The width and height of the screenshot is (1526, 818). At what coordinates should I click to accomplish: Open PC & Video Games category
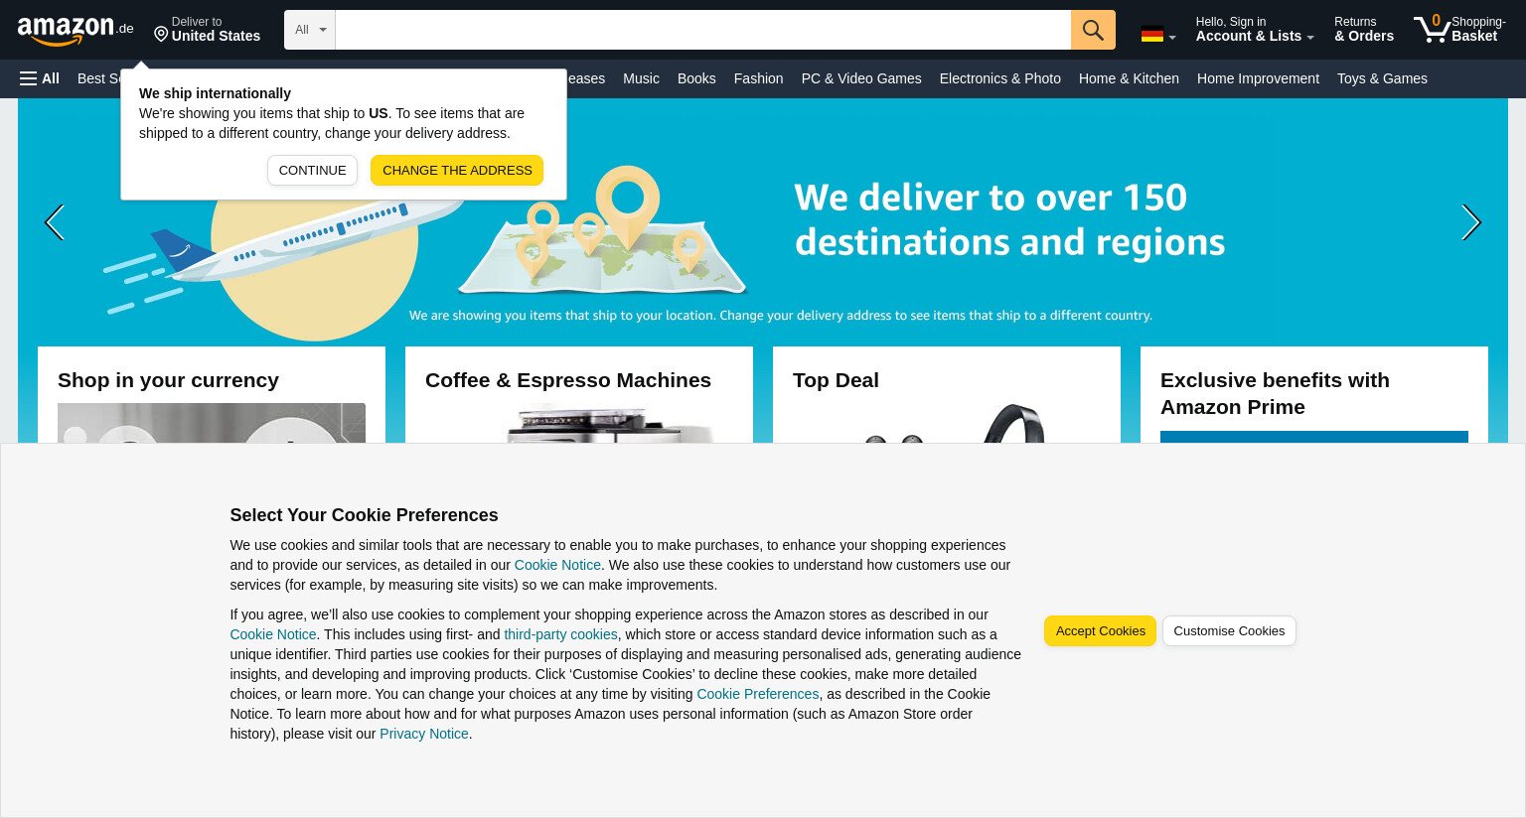pyautogui.click(x=861, y=78)
